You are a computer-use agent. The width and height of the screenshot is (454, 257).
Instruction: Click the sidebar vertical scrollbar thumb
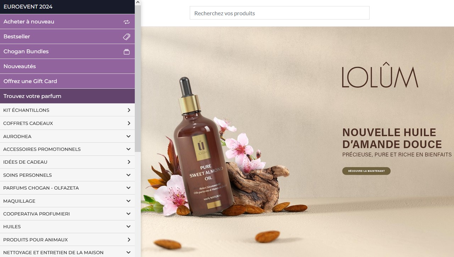138,78
